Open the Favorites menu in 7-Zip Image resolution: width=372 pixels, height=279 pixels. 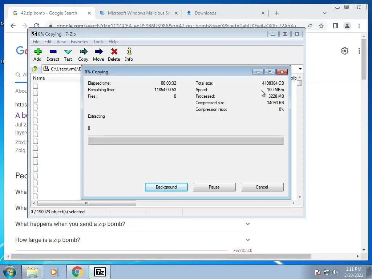79,42
